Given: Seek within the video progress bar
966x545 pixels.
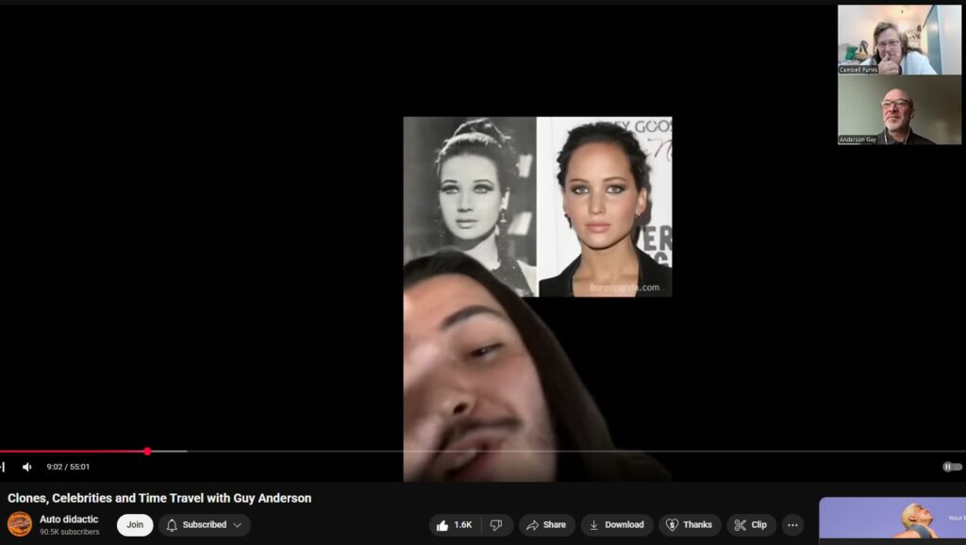Looking at the screenshot, I should 483,452.
